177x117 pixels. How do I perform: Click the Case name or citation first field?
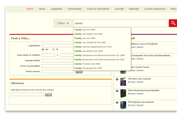pos(48,55)
